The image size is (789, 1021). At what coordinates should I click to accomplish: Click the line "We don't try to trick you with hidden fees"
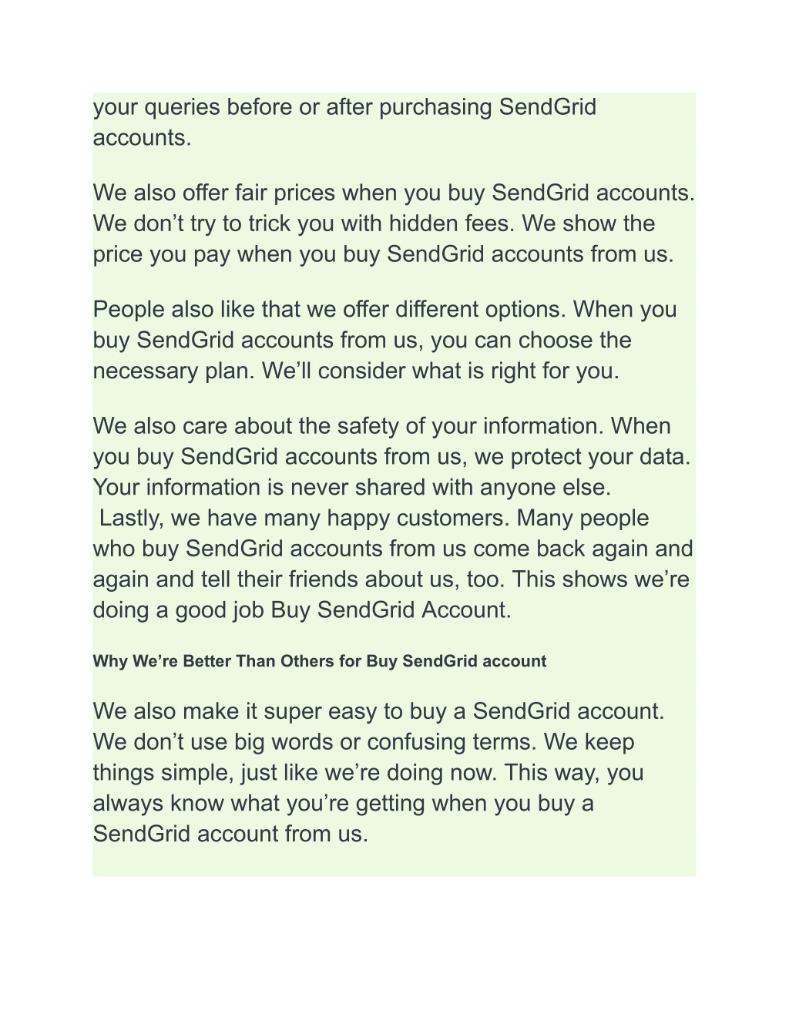374,223
